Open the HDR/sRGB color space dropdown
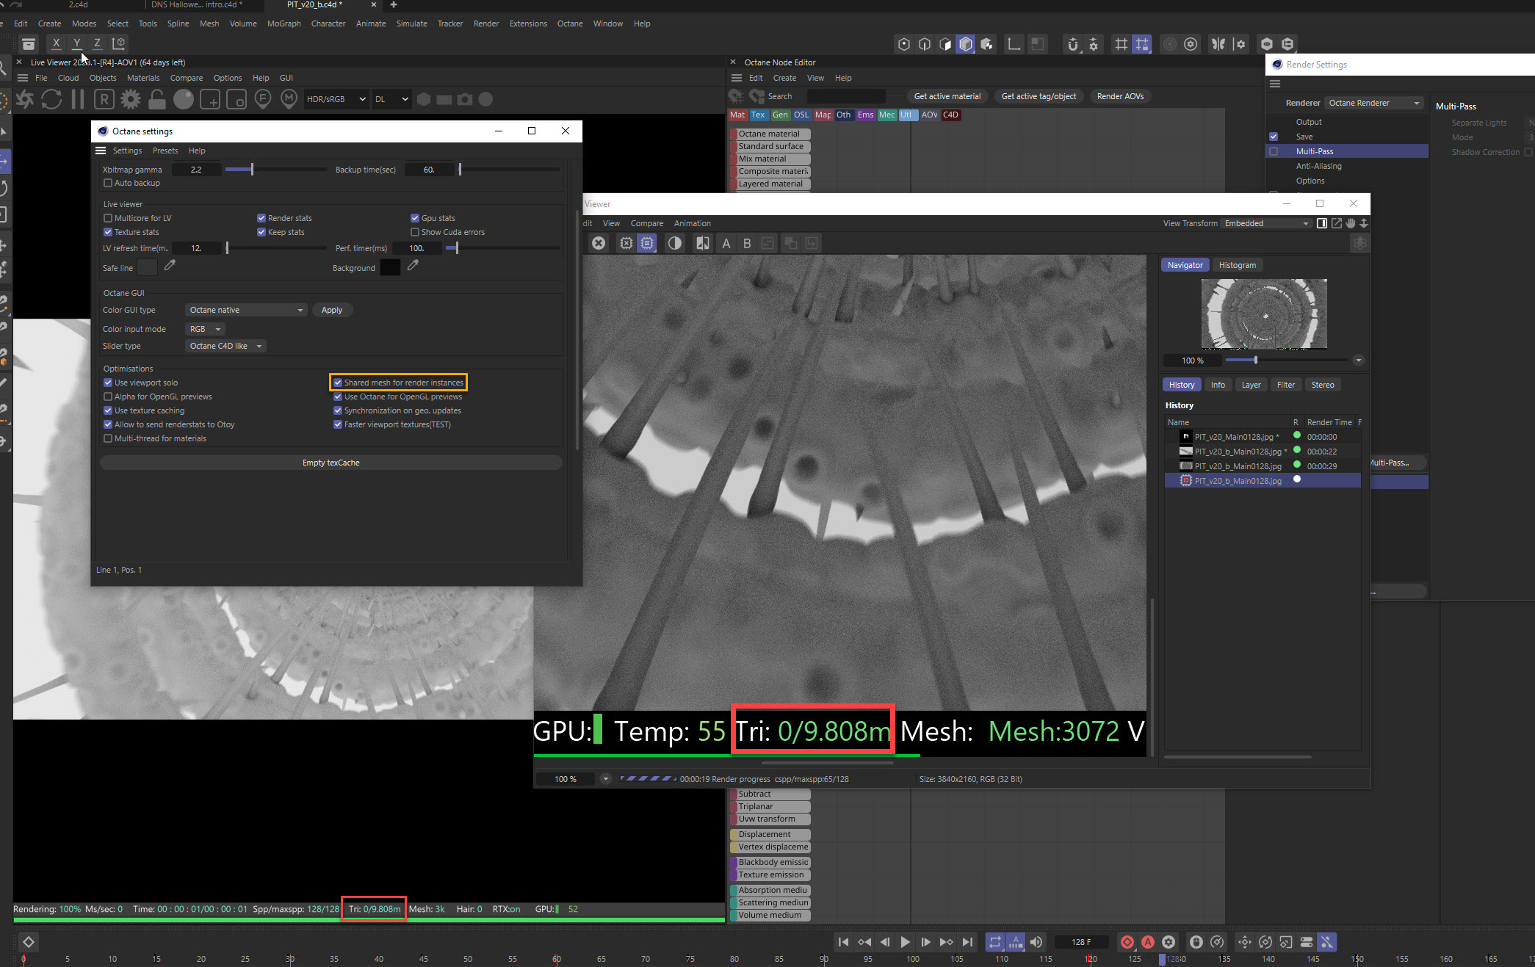This screenshot has height=967, width=1535. [336, 99]
